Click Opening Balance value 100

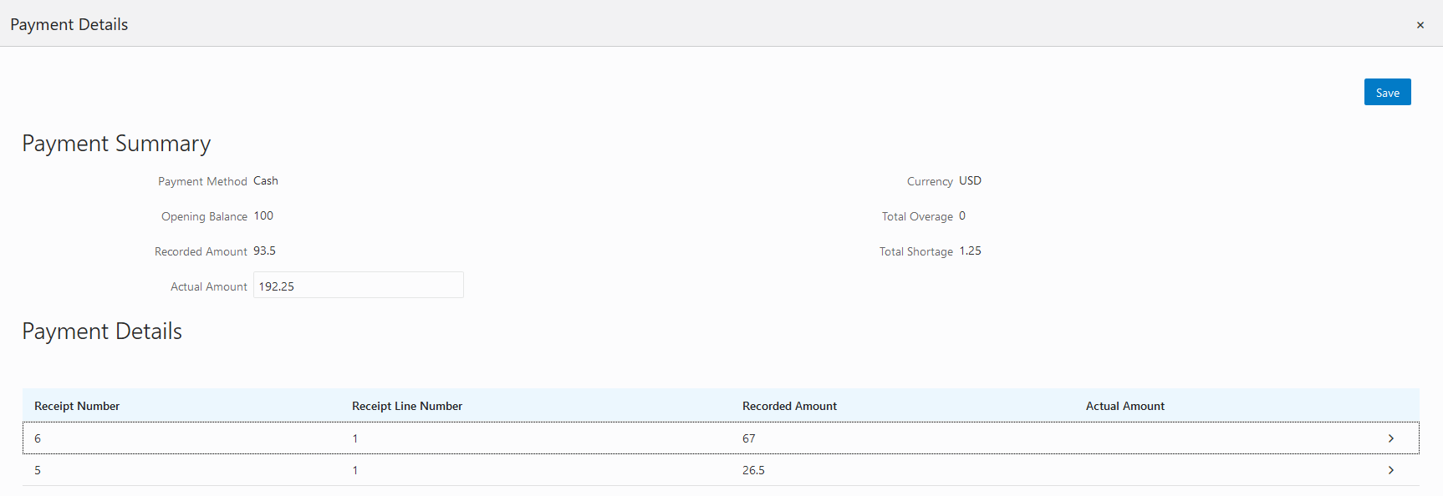coord(263,215)
